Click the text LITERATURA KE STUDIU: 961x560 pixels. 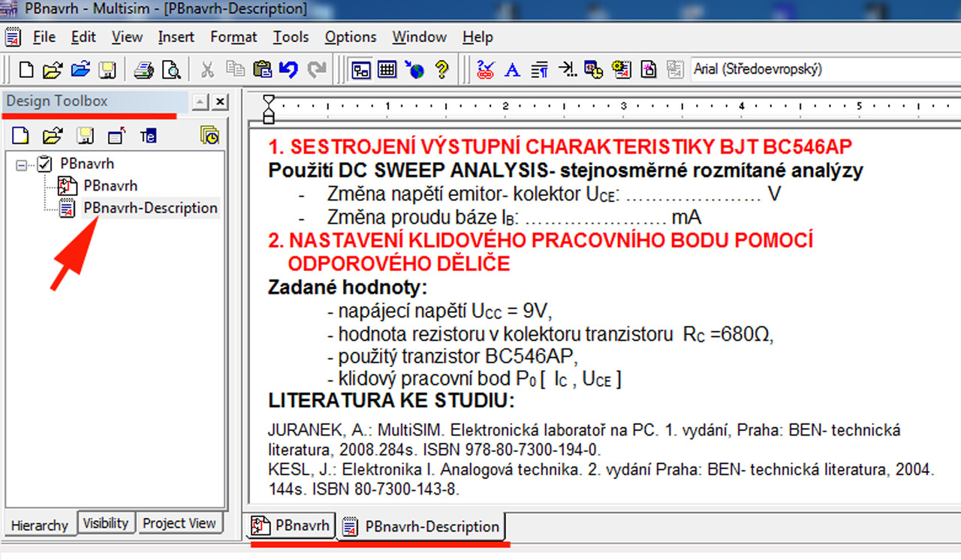[x=392, y=400]
